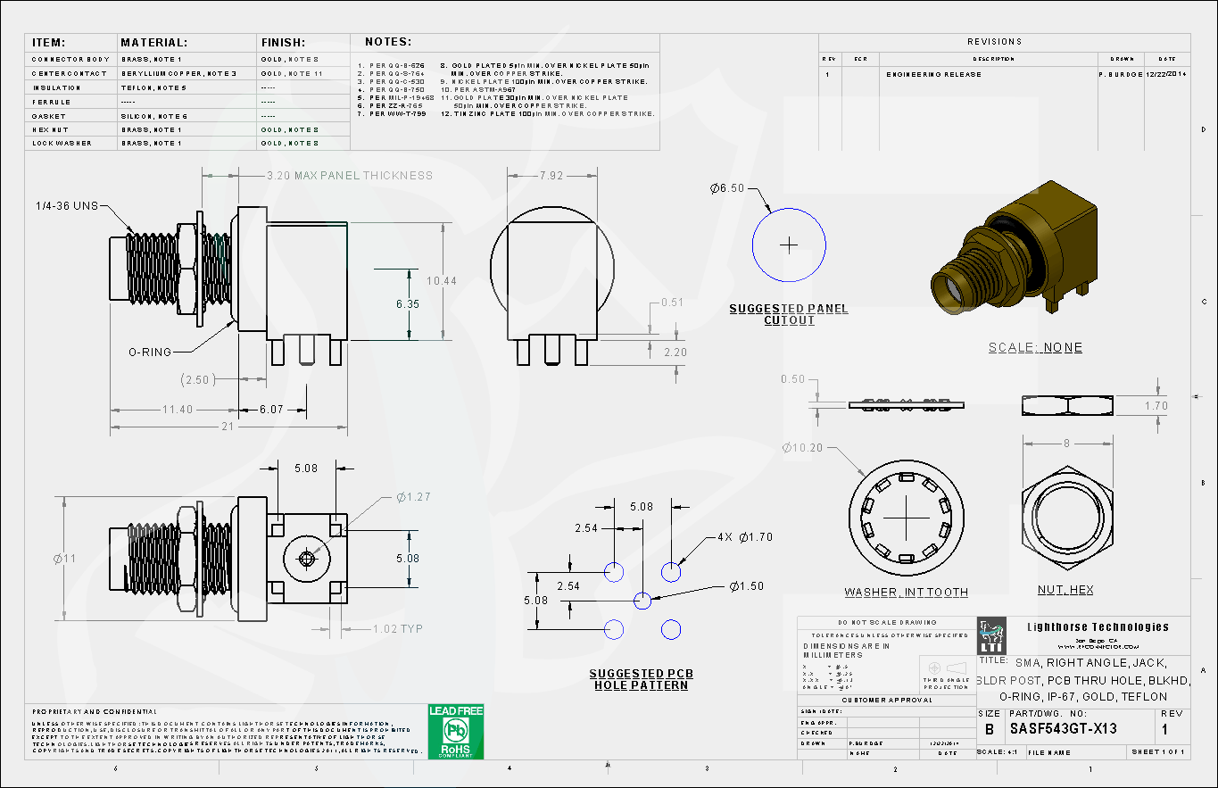The image size is (1218, 788).
Task: Click the 1/4-36 UNS thread callout
Action: 67,206
